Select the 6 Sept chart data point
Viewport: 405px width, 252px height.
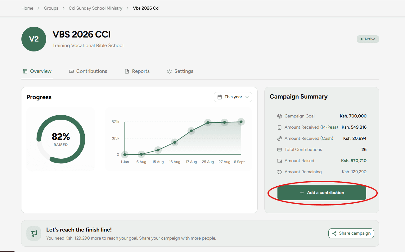(241, 122)
